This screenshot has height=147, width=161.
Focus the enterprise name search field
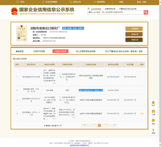[116, 12]
